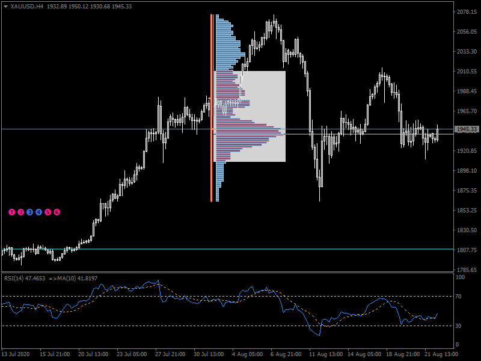
Task: Select the teal horizontal line at 1807.75
Action: (227, 249)
